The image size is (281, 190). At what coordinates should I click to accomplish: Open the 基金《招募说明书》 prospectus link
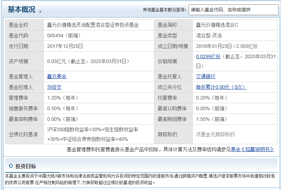click(252, 149)
